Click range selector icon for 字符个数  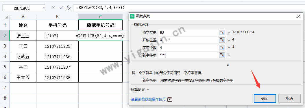pyautogui.click(x=222, y=47)
